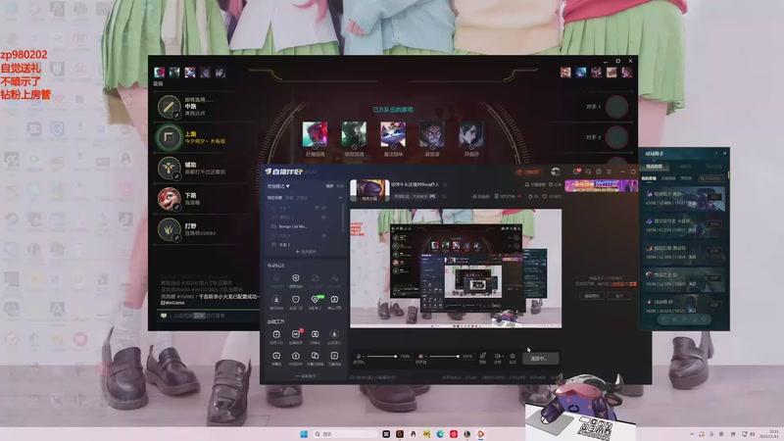Click the 直播中... live status button
The height and width of the screenshot is (441, 784).
coord(541,359)
